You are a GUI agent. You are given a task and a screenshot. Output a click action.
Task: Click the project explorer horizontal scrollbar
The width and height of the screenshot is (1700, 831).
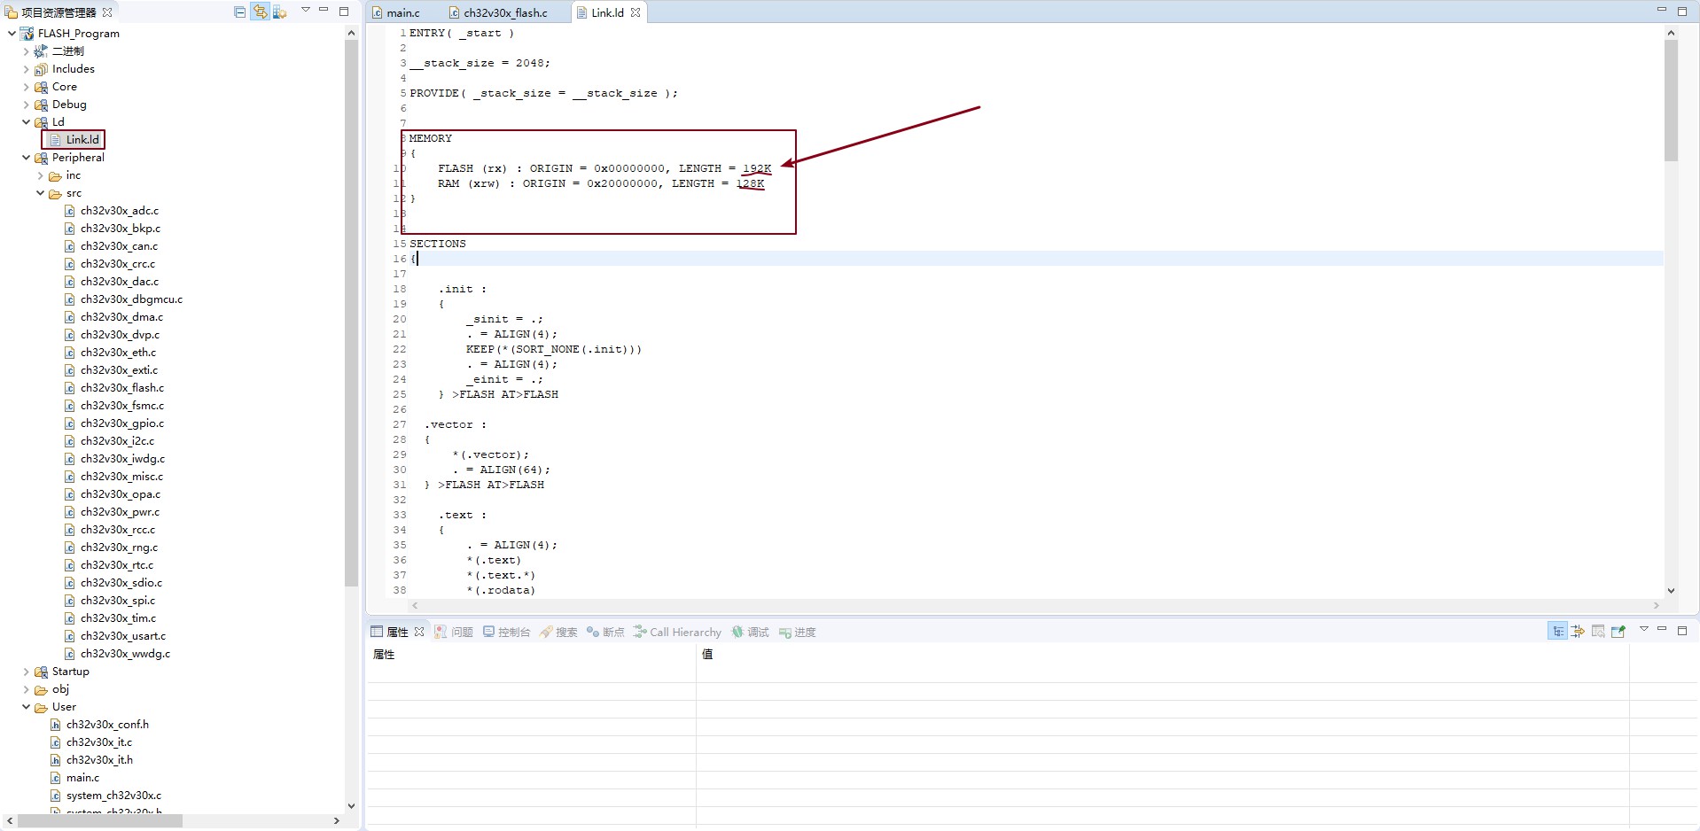tap(100, 821)
